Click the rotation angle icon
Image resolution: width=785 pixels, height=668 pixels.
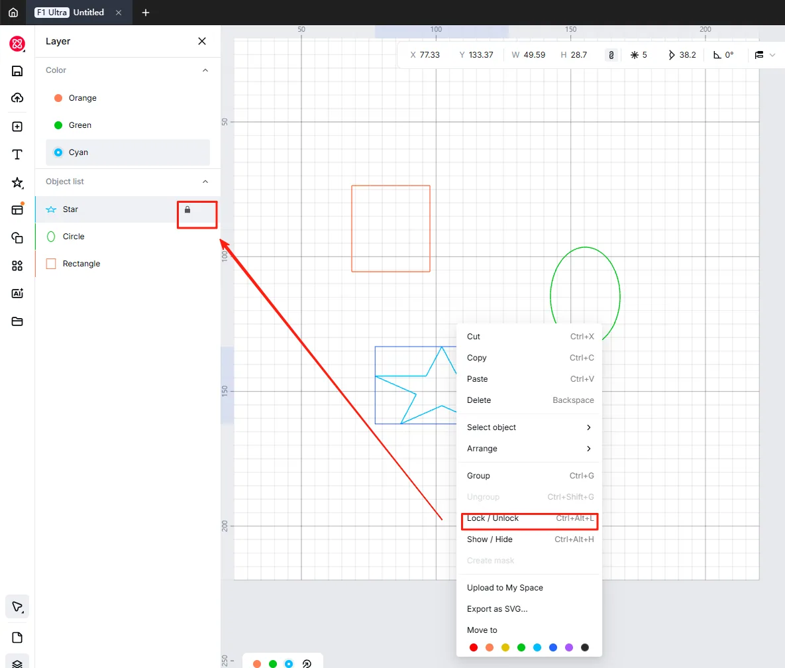tap(717, 55)
